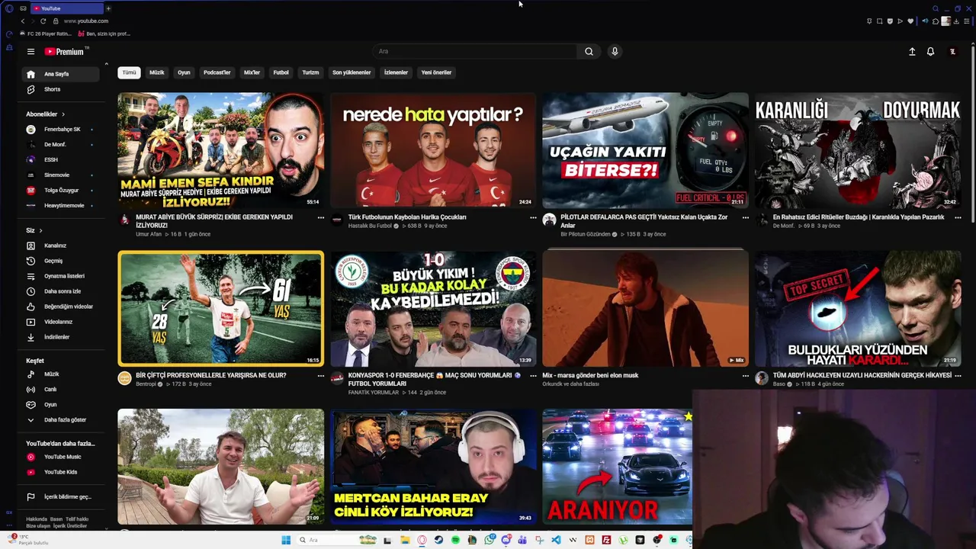Open the Steam taskbar icon
Screen dimensions: 976x549
[438, 540]
